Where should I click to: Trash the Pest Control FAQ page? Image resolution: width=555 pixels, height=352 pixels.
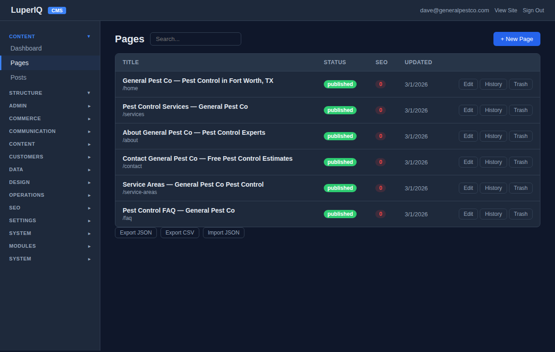520,214
